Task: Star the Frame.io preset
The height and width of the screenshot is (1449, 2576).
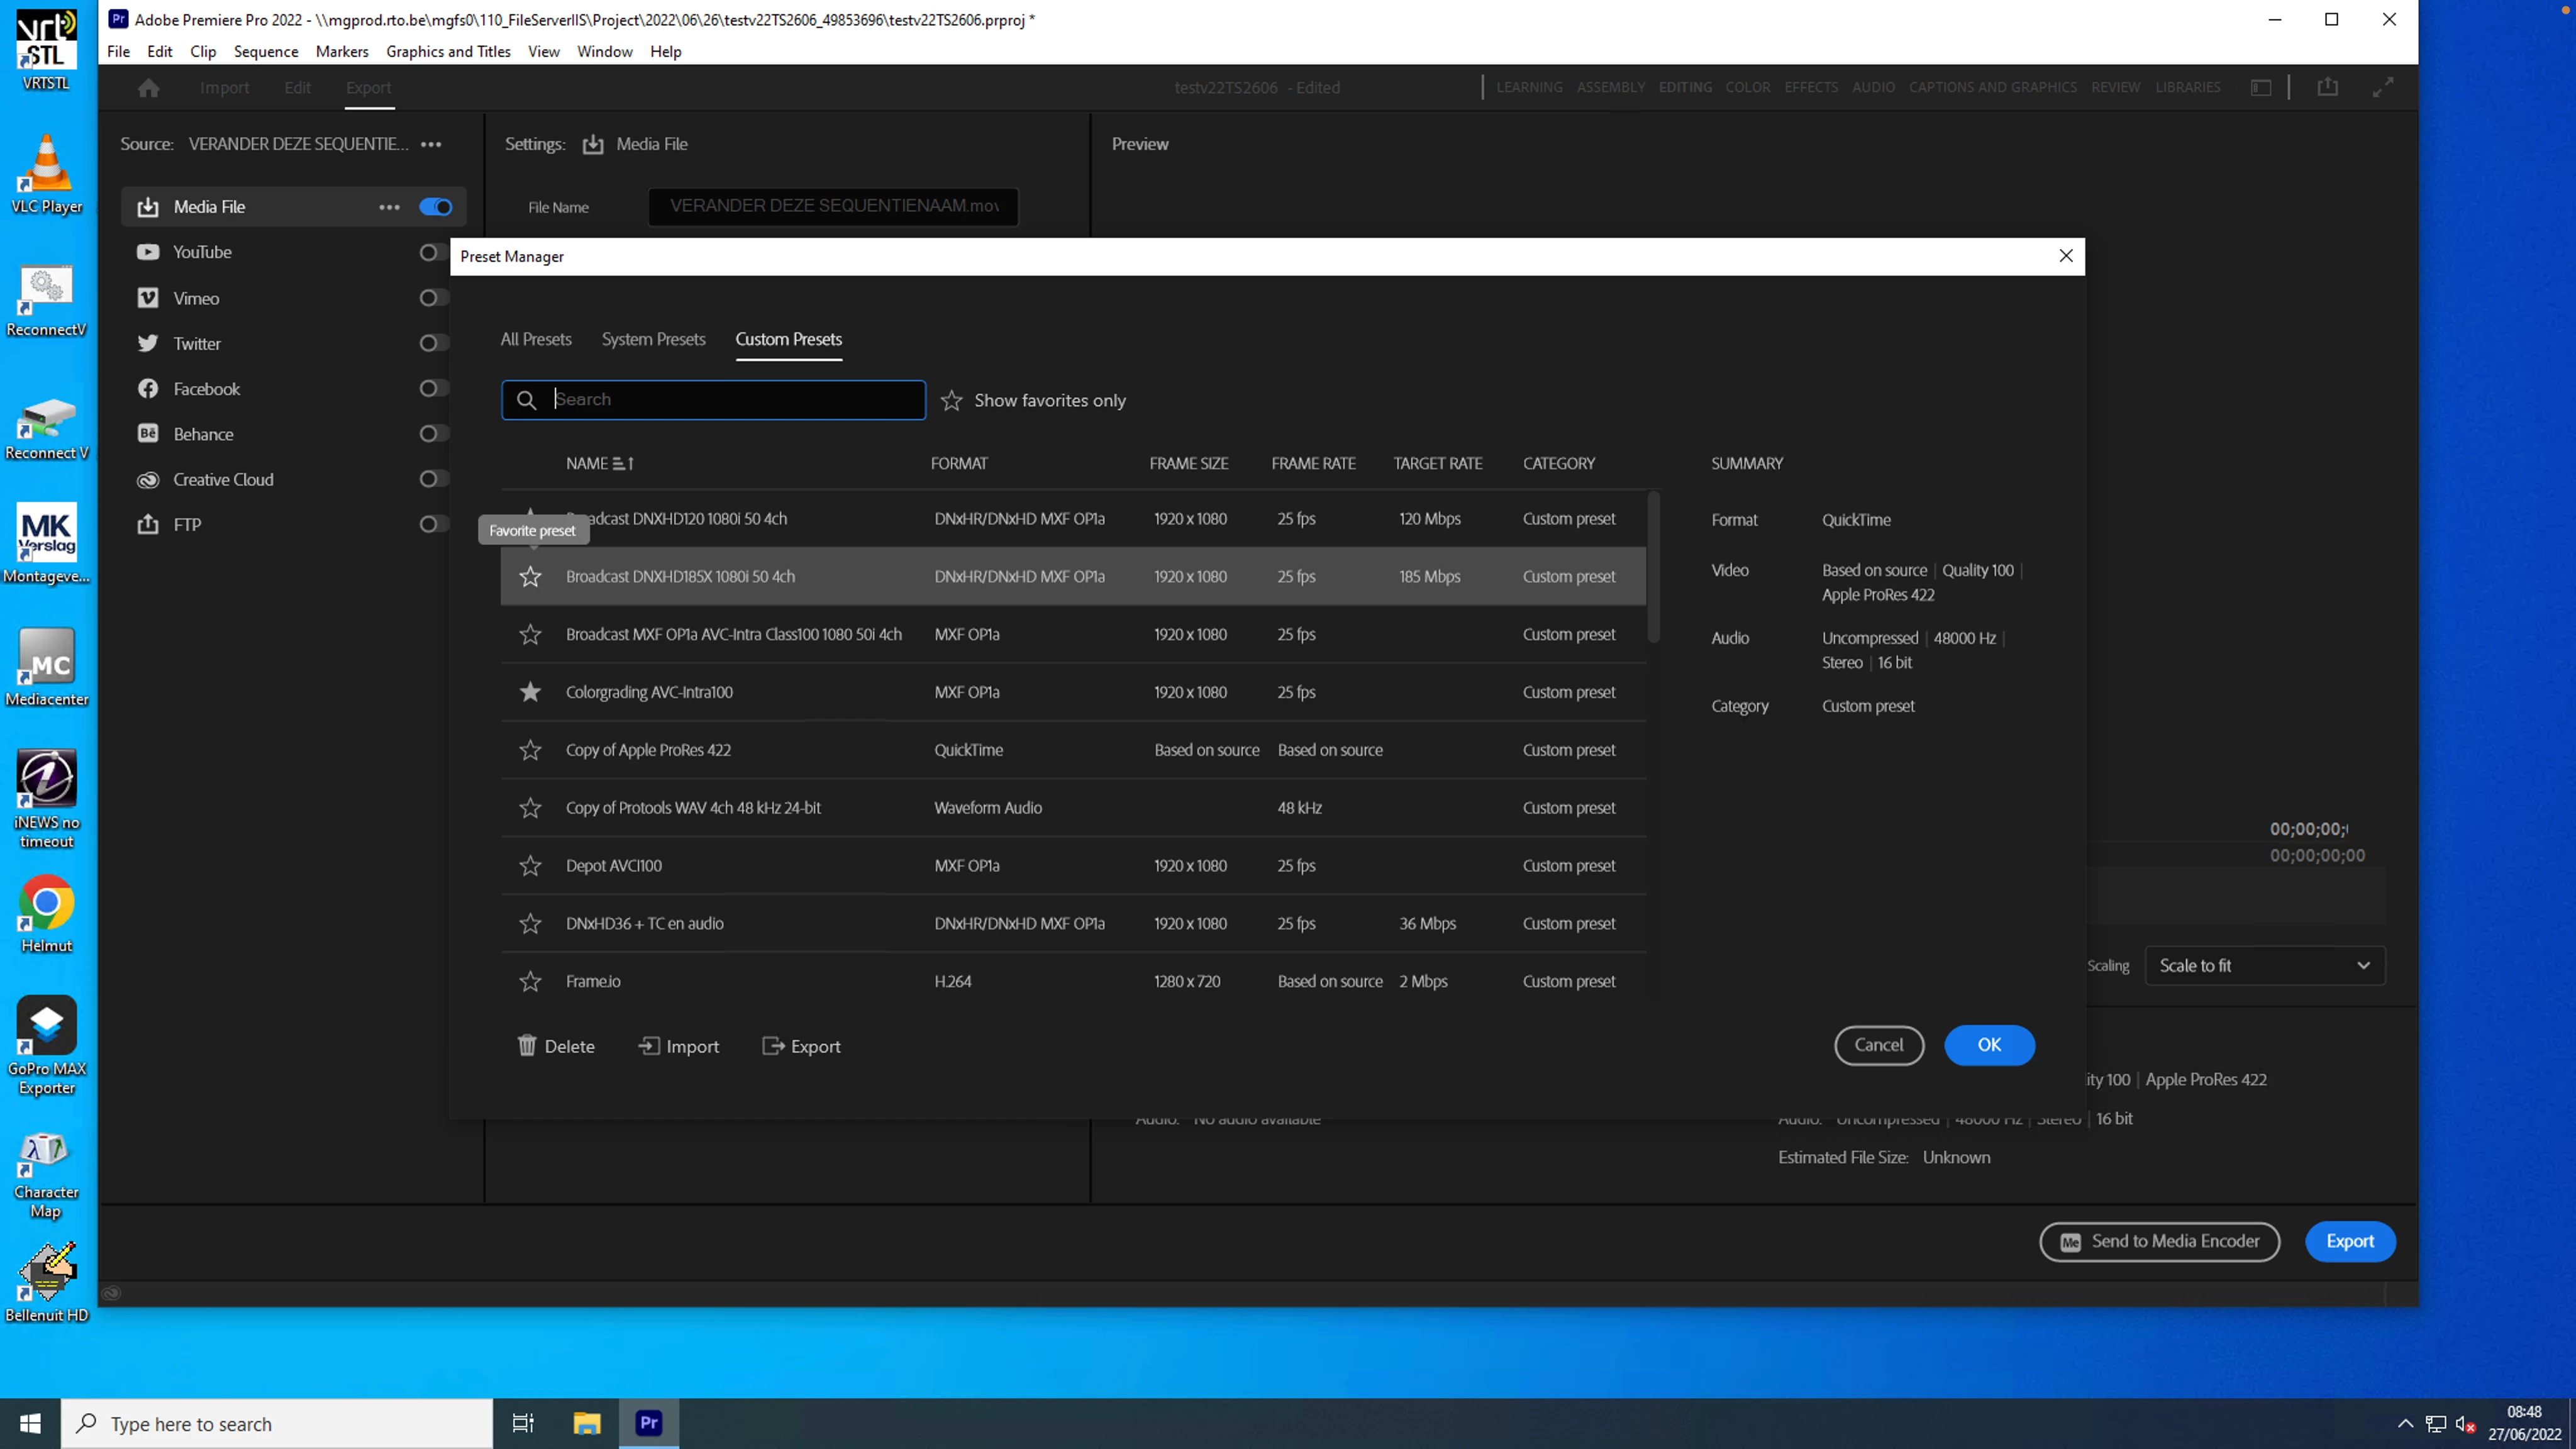Action: (x=530, y=982)
